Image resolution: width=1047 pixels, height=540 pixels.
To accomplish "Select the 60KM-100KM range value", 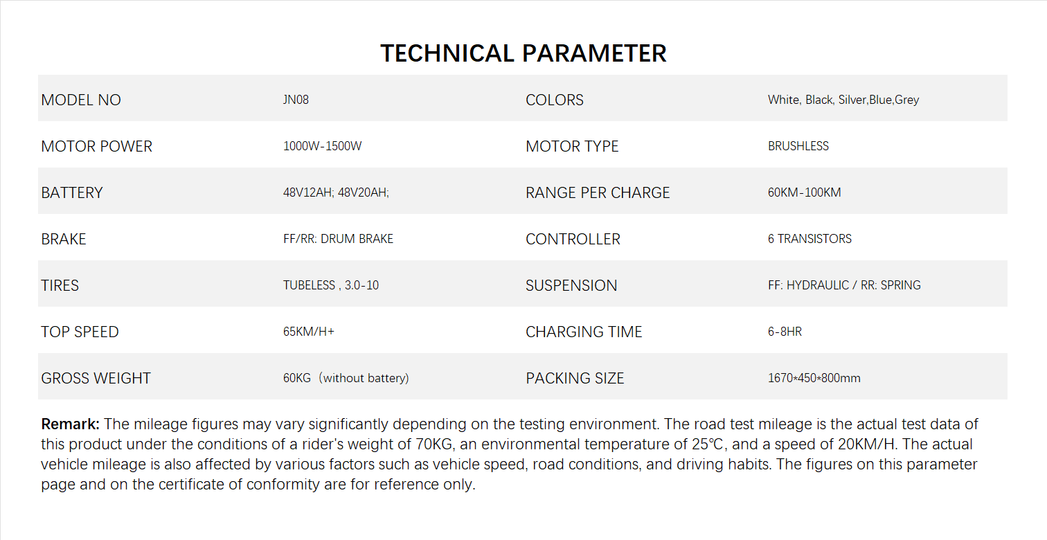I will pyautogui.click(x=804, y=192).
